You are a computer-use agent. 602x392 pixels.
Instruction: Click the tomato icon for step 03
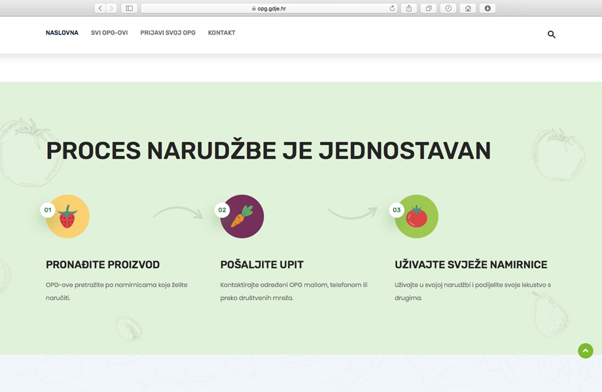(417, 216)
